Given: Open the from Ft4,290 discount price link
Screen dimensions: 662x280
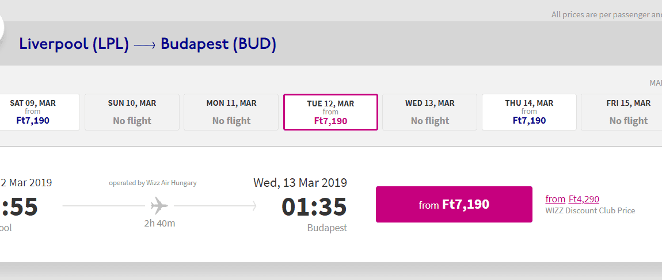Looking at the screenshot, I should click(x=572, y=199).
